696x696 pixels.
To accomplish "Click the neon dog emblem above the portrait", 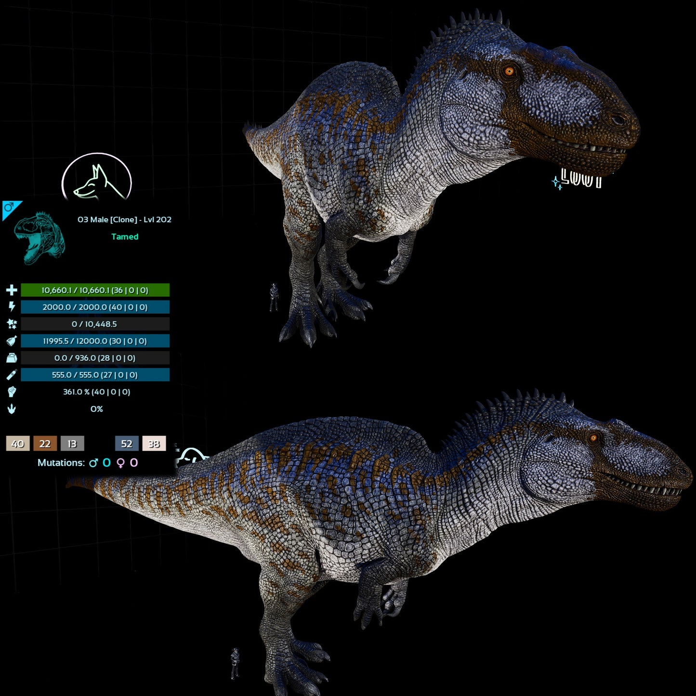I will 96,178.
